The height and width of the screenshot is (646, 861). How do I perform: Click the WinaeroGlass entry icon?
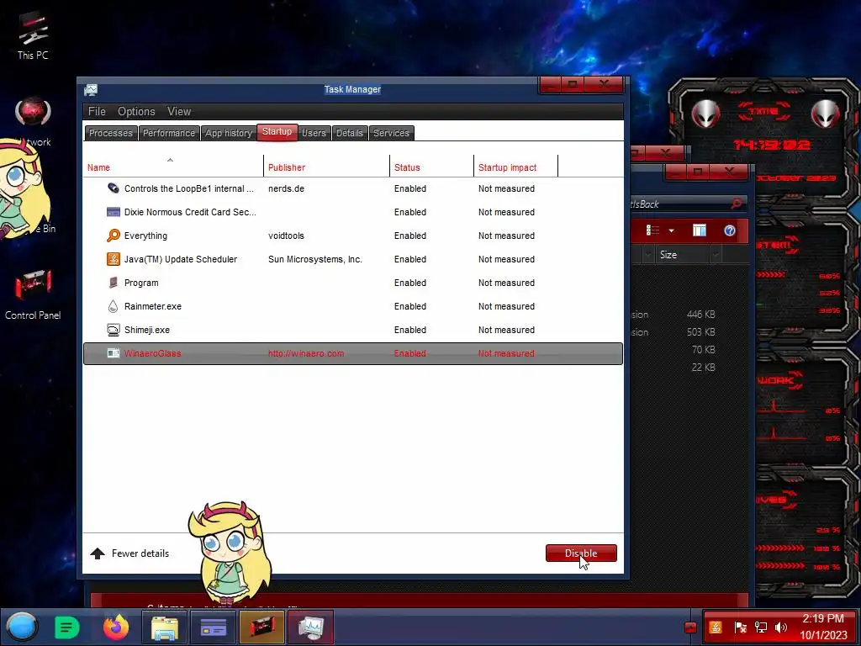tap(114, 353)
